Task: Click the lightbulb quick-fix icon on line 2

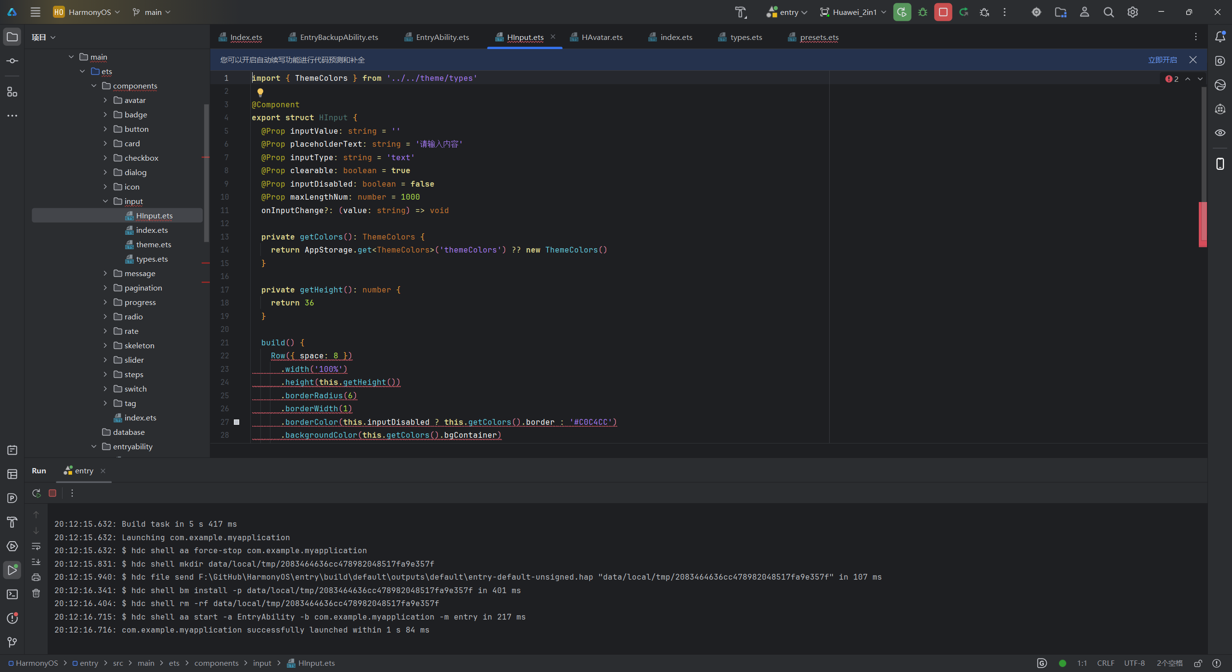Action: (260, 92)
